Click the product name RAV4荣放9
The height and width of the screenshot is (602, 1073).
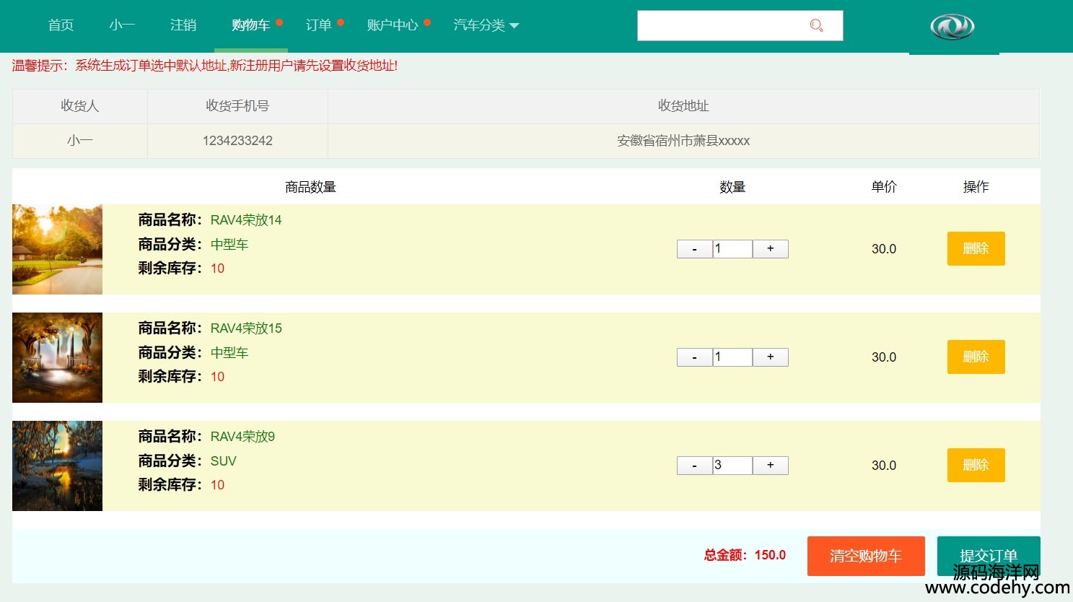coord(242,437)
